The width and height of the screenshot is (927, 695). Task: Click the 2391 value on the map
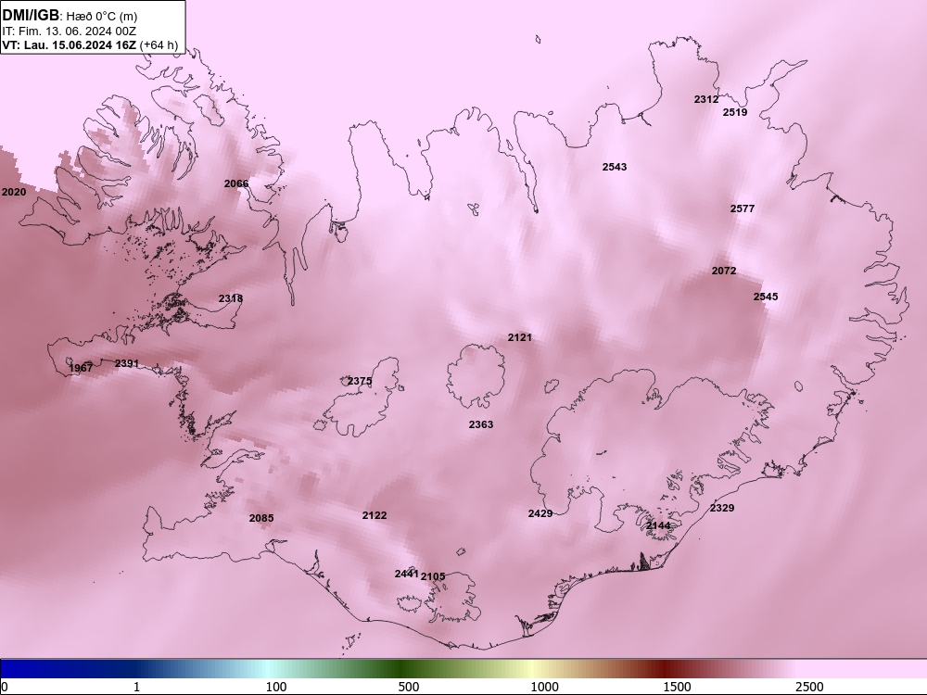pos(126,363)
